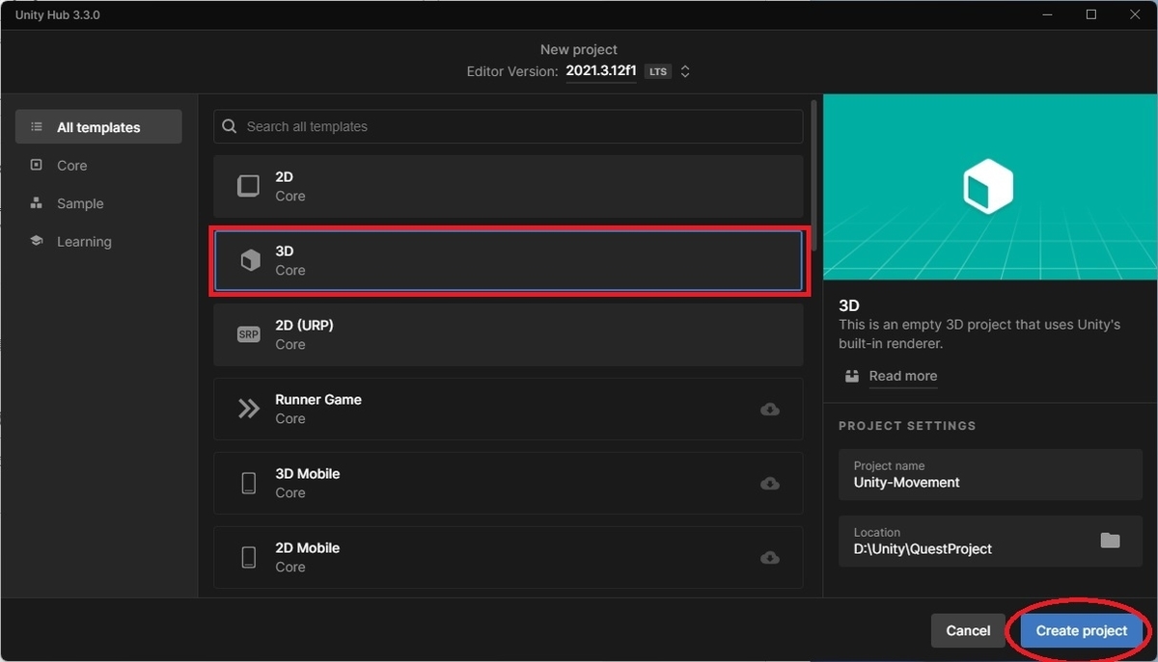
Task: Click the Cancel button
Action: click(x=968, y=630)
